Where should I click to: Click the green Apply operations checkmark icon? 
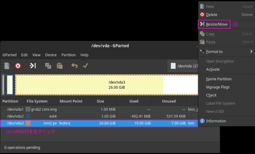(85, 66)
